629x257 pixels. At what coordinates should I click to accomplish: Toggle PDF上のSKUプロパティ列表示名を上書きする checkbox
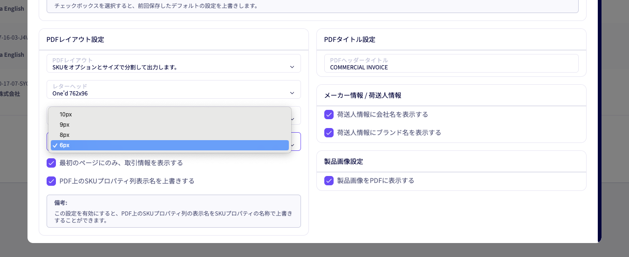pos(51,181)
